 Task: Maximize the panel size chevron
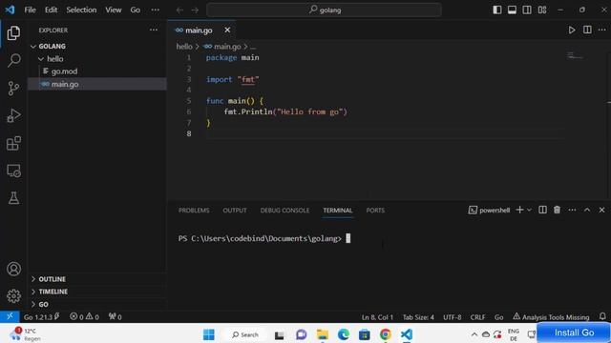click(587, 210)
